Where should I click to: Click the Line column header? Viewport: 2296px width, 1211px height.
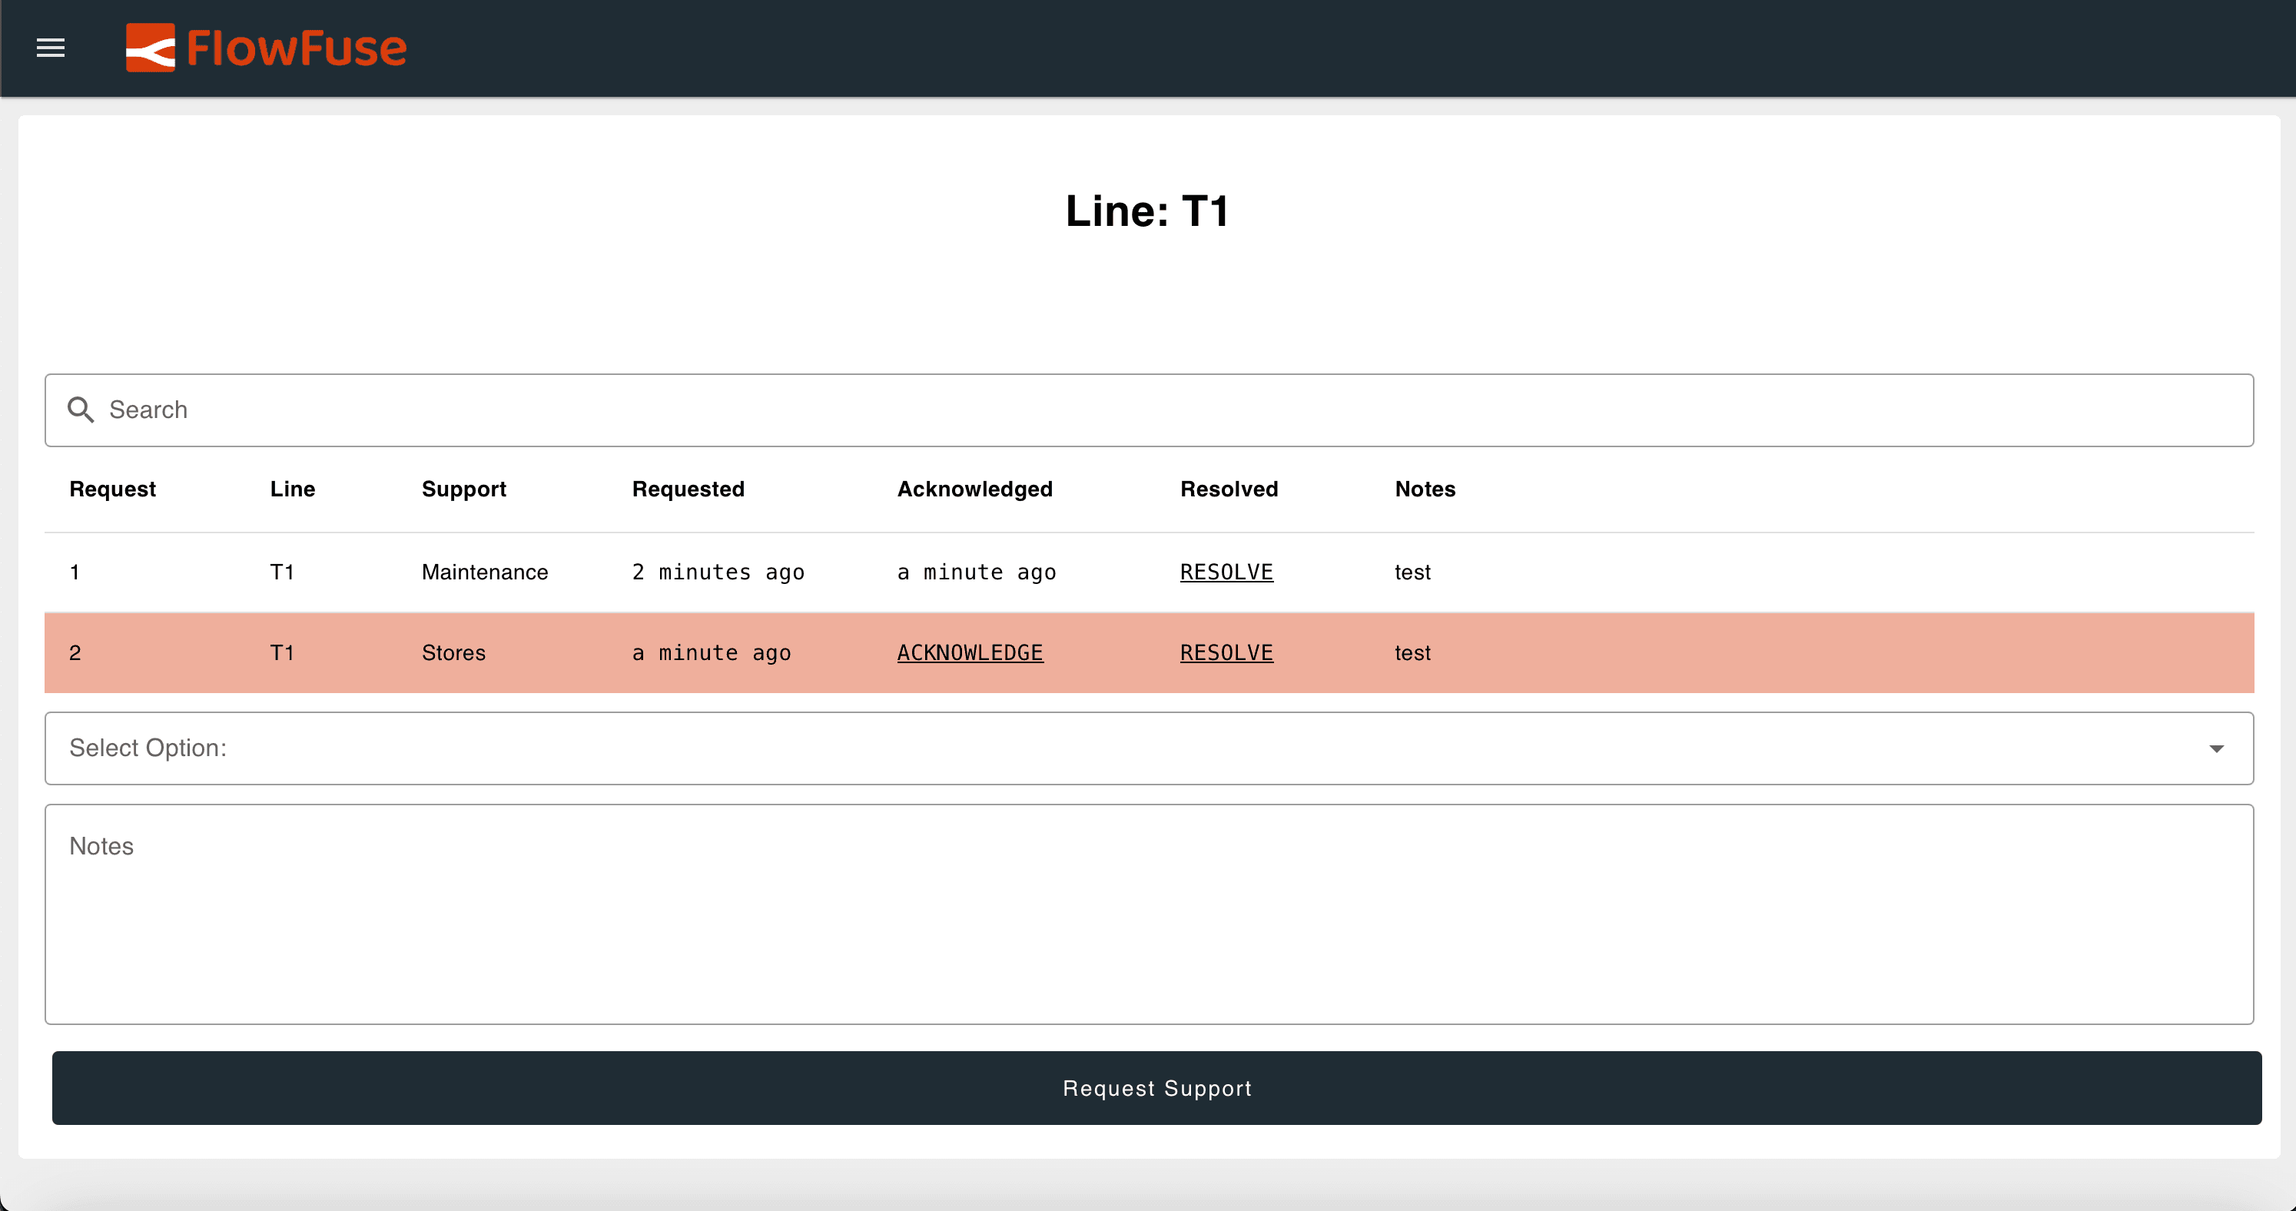click(292, 489)
